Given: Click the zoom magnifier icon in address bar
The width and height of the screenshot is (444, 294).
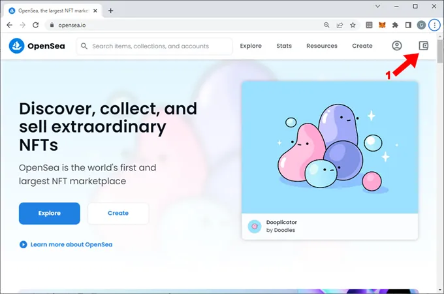Looking at the screenshot, I should pos(326,25).
